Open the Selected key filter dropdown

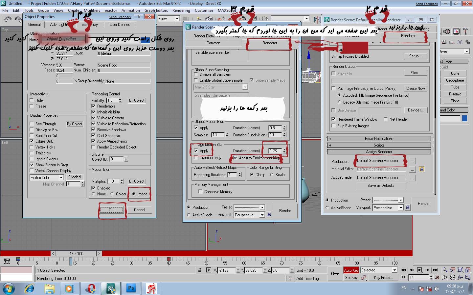[394, 270]
